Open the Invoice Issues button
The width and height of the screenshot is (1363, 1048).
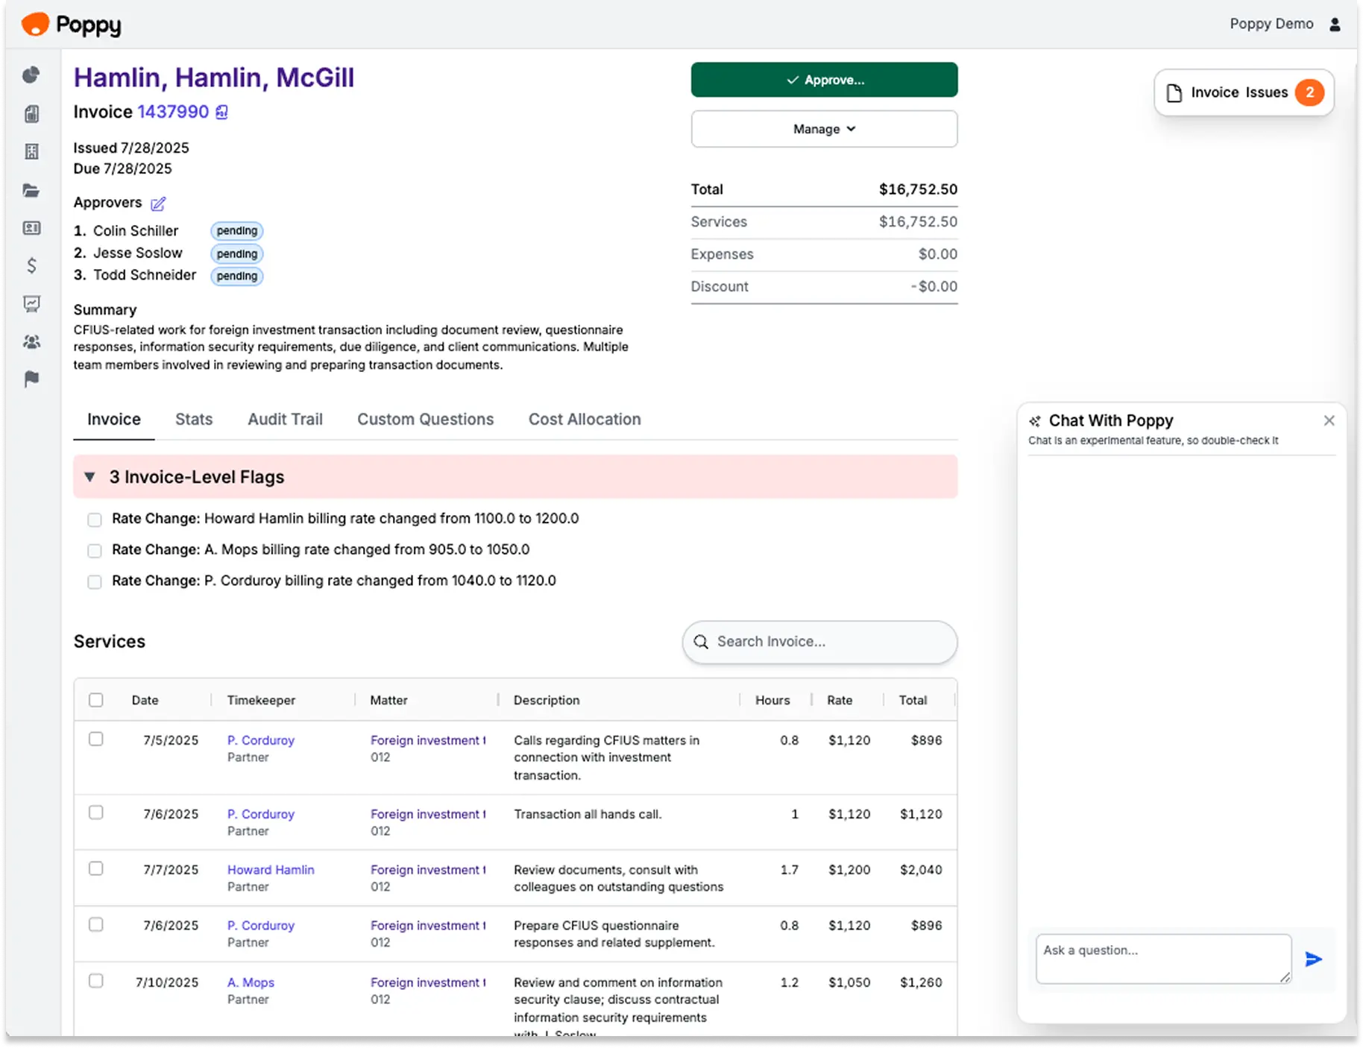point(1244,92)
